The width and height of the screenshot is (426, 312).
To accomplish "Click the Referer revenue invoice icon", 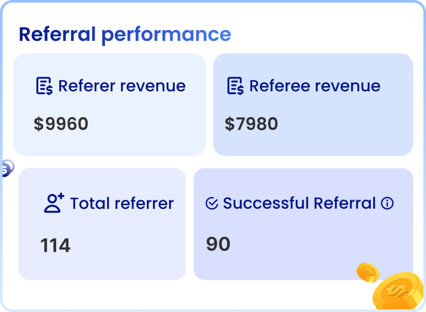I will coord(44,86).
